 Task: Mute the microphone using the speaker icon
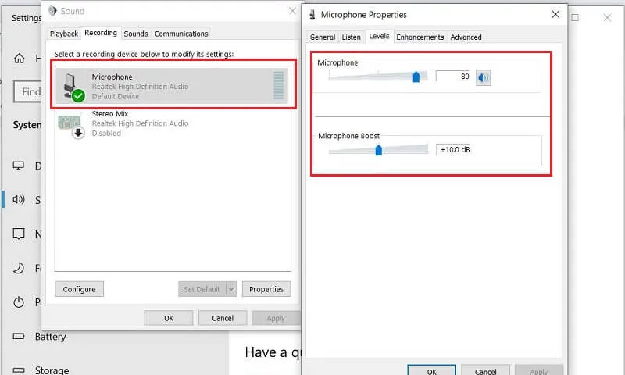click(x=484, y=77)
